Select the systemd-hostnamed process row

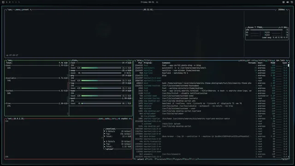coord(211,86)
